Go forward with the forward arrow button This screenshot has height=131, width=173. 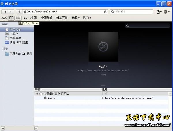click(x=11, y=12)
